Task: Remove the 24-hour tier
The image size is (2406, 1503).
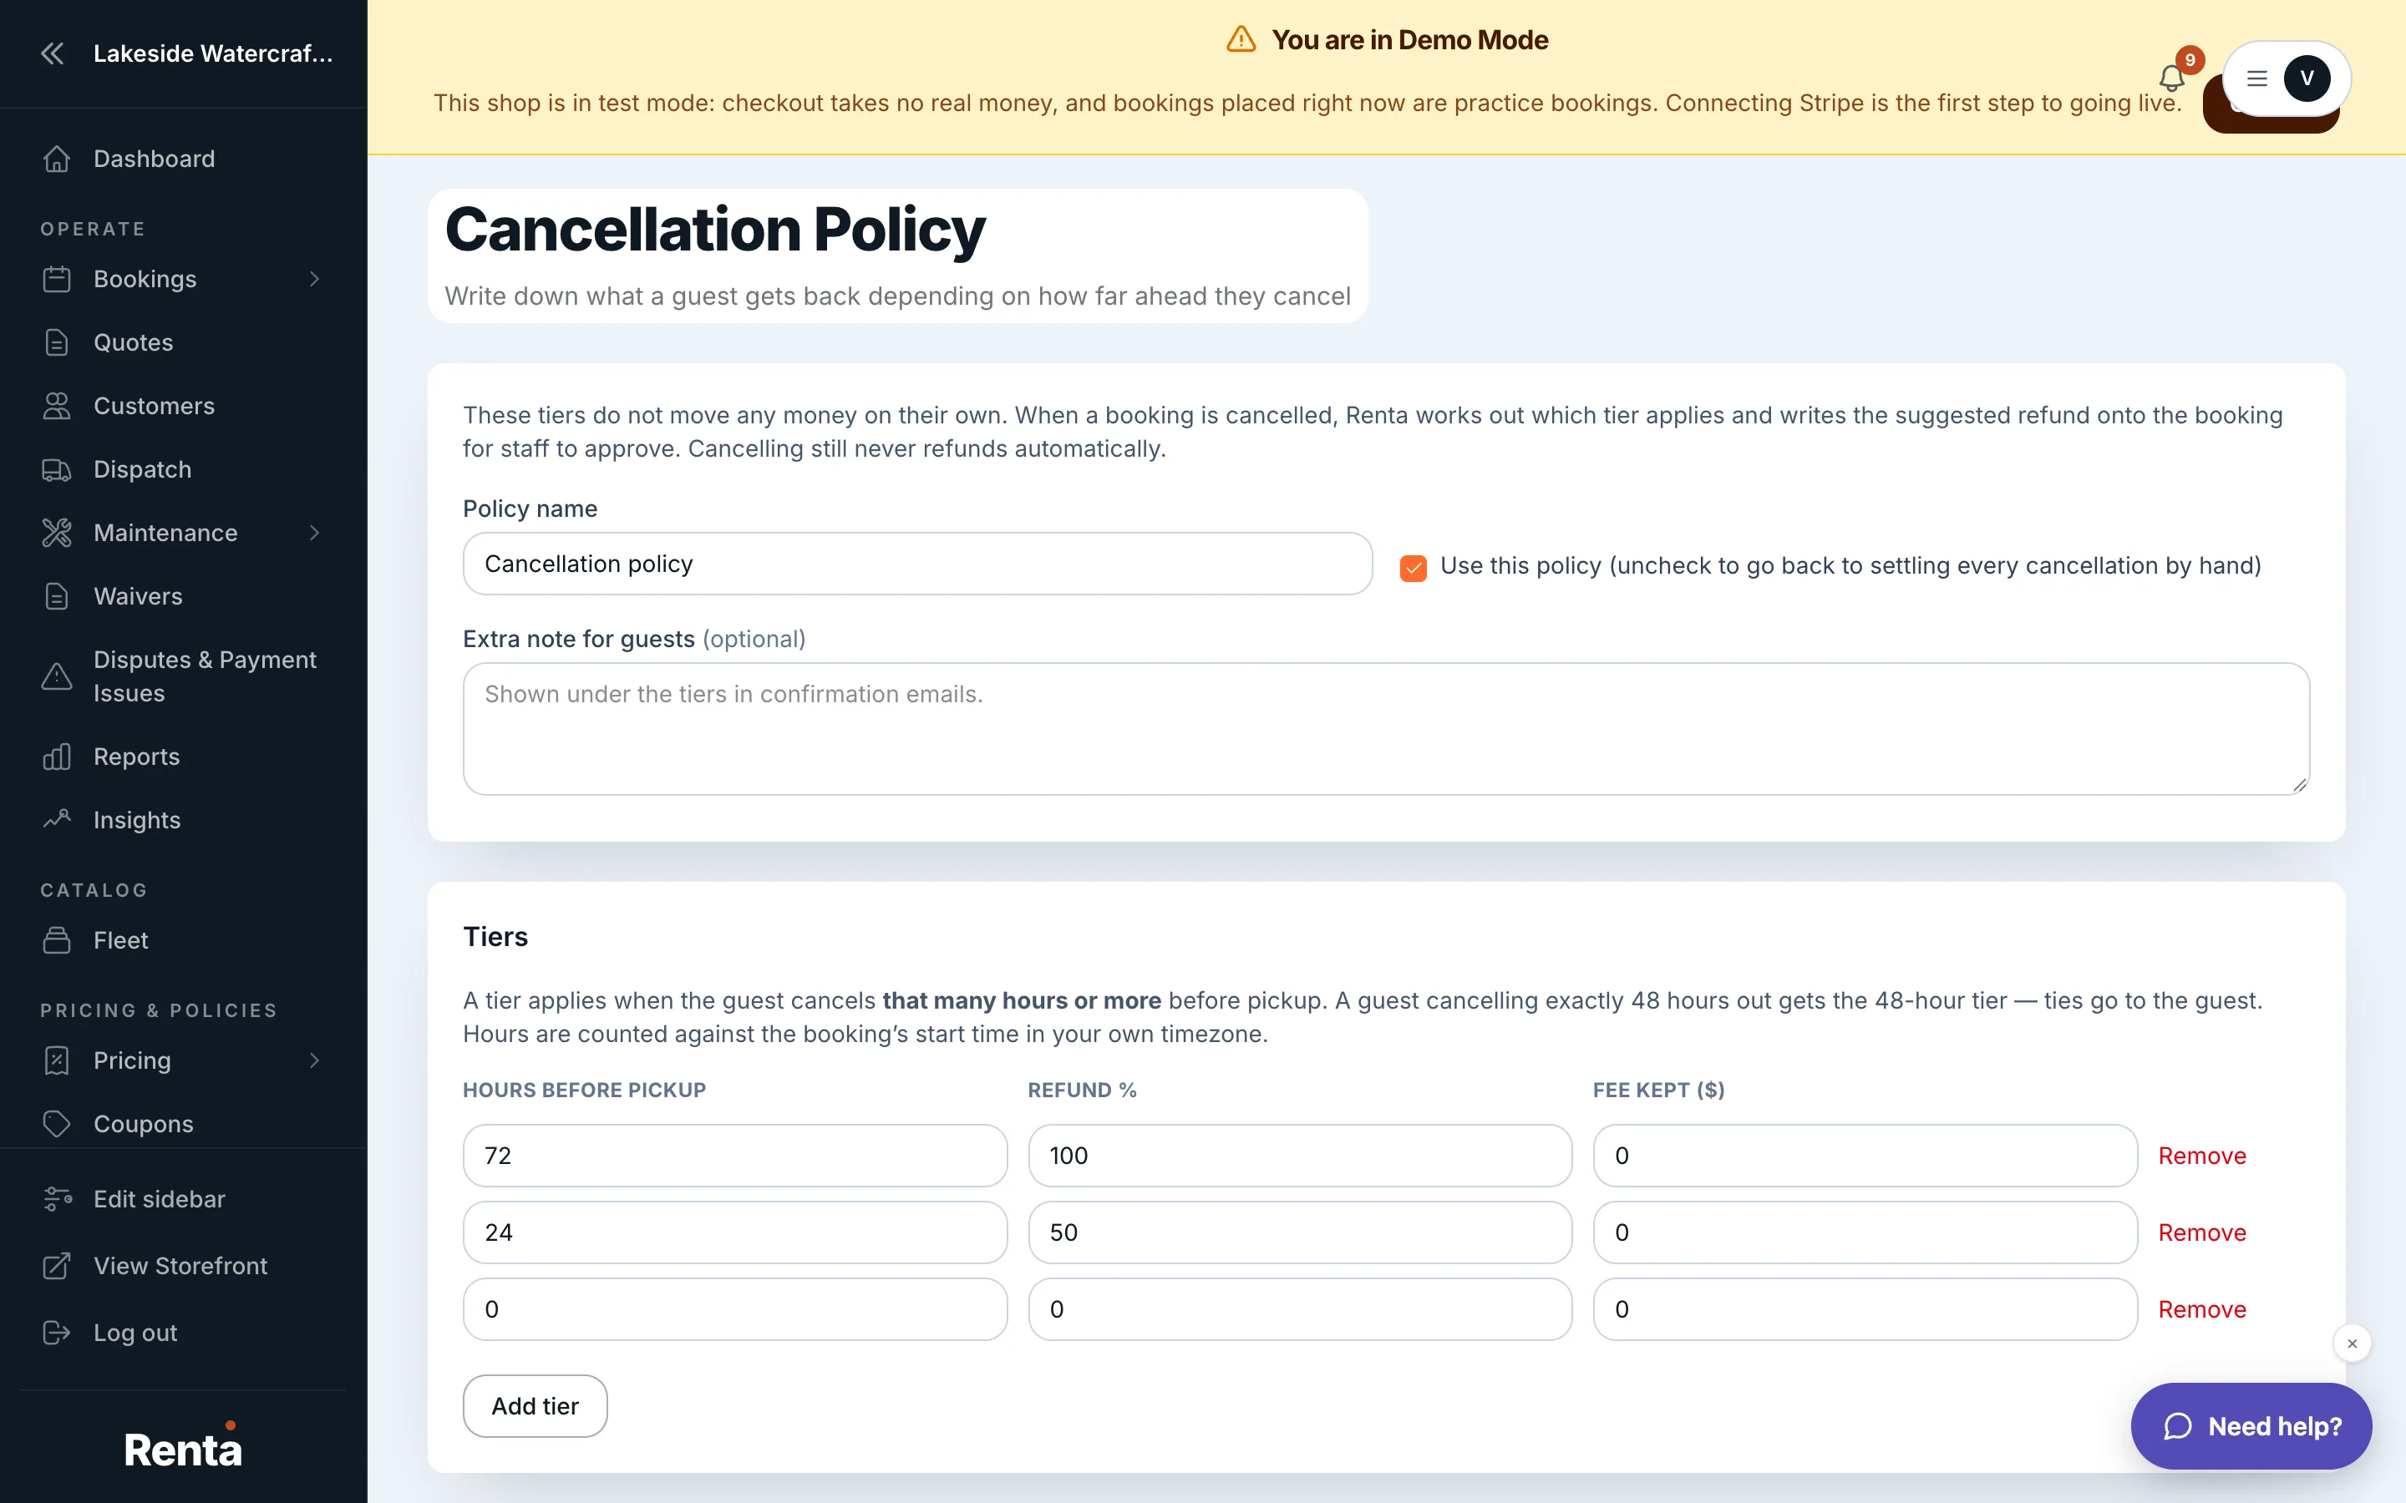Action: 2201,1232
